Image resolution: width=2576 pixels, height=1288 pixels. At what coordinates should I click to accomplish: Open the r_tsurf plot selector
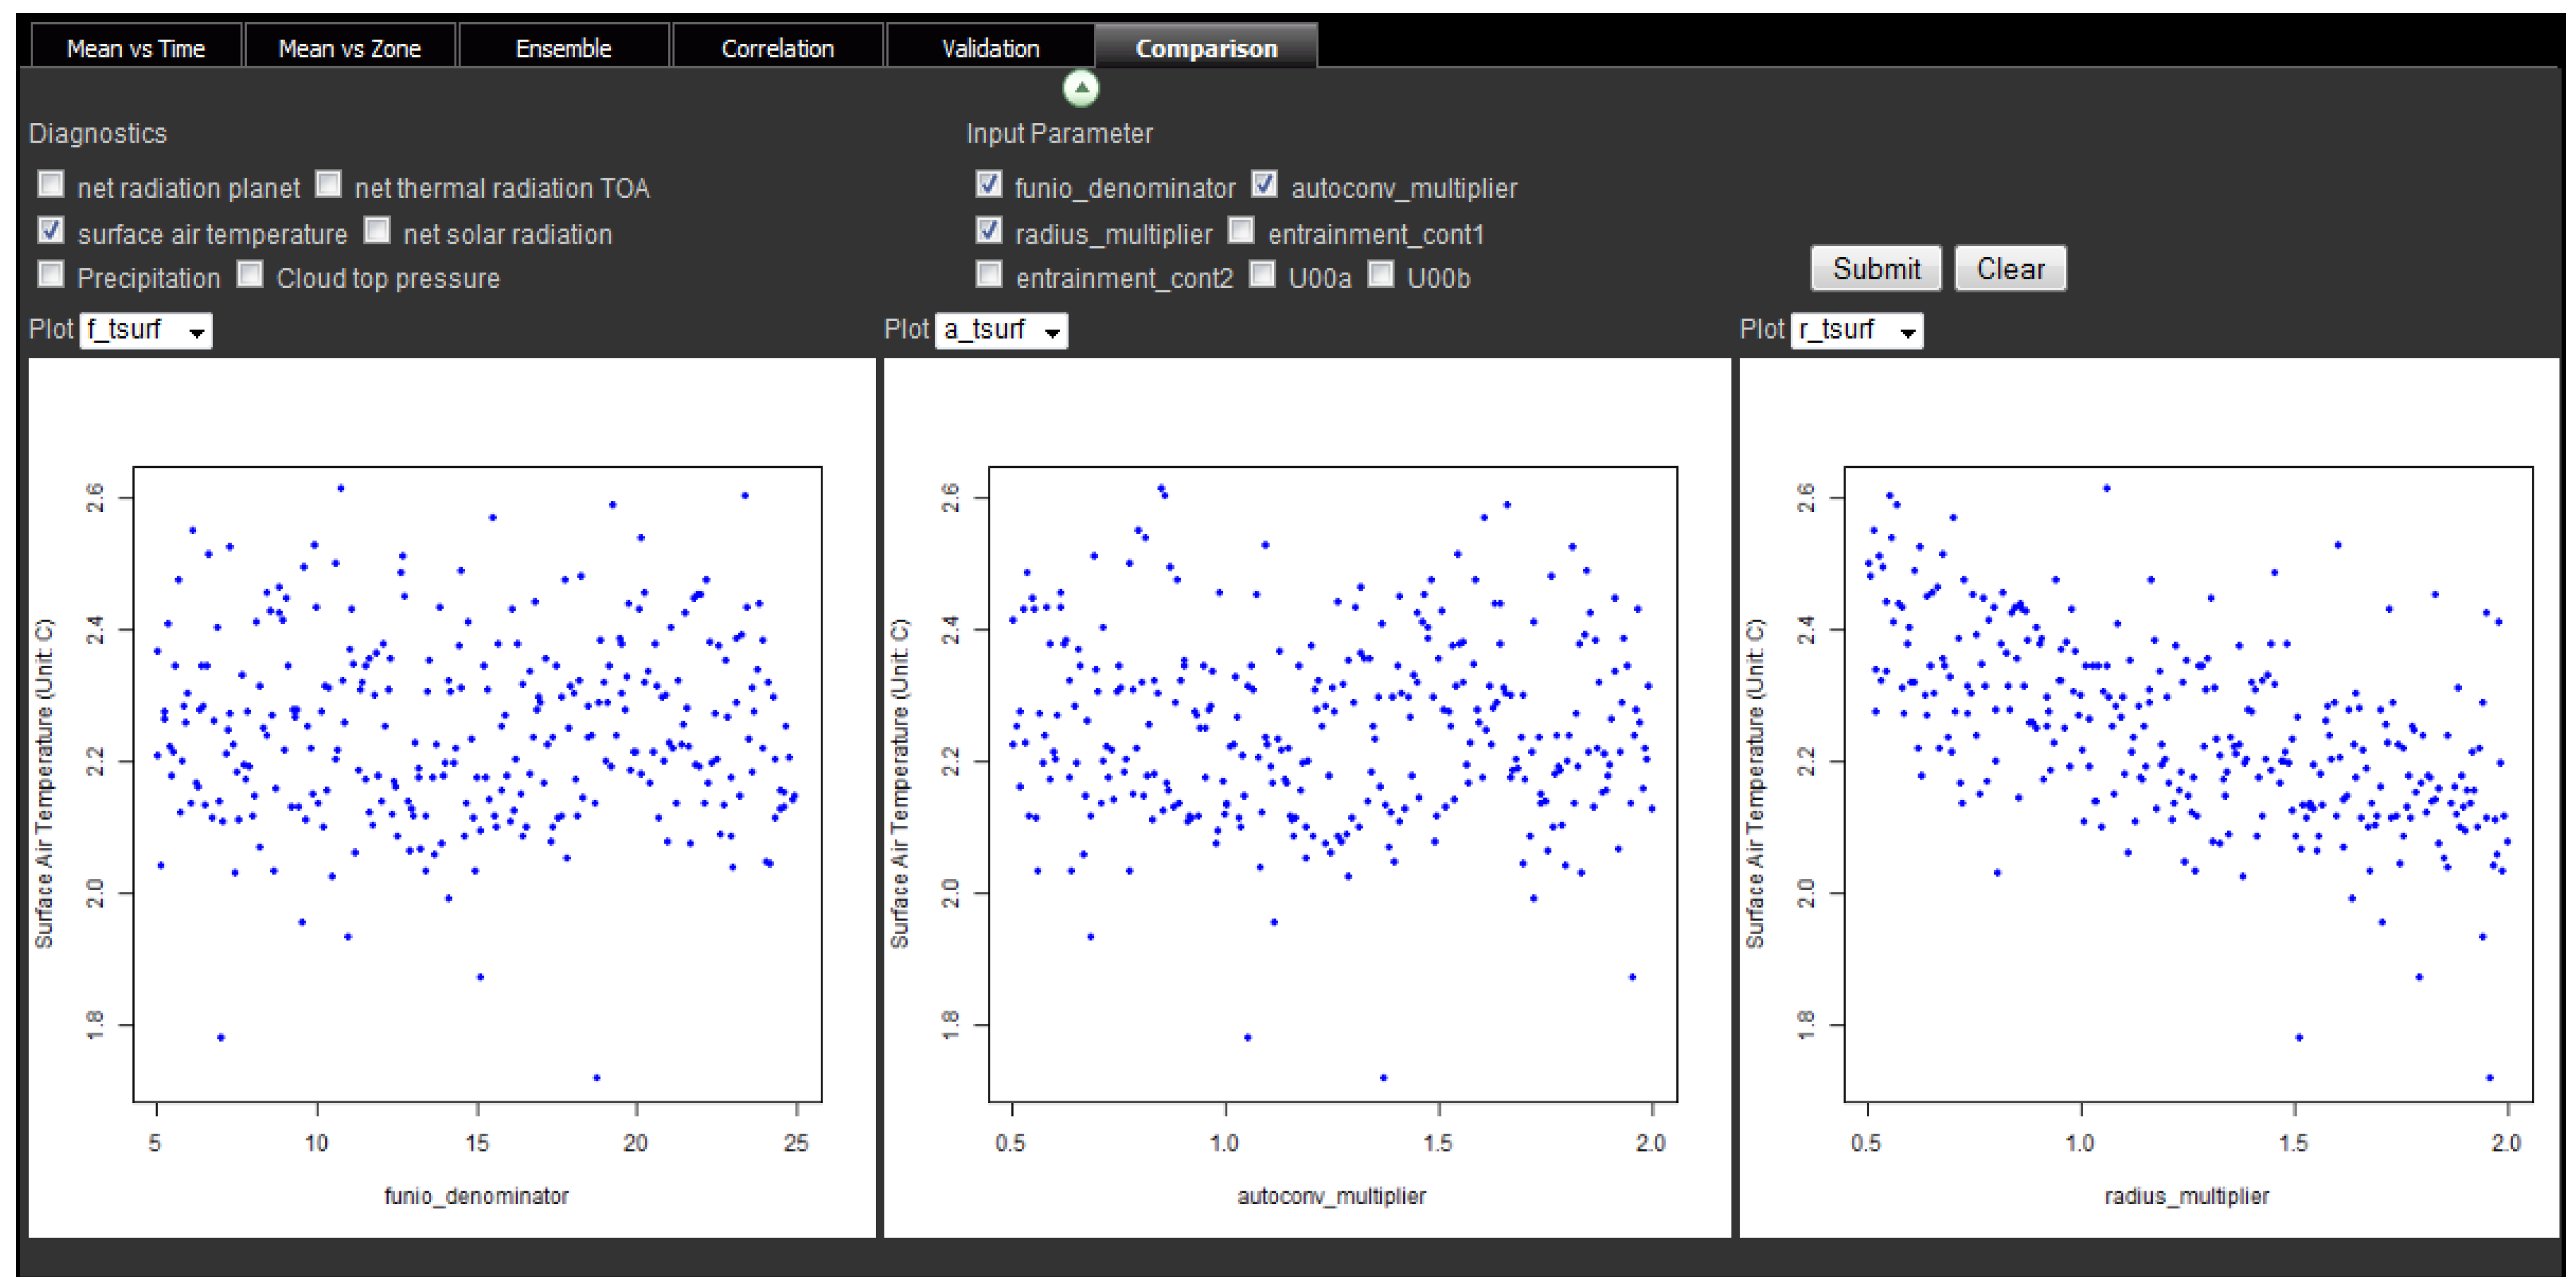click(x=1857, y=330)
